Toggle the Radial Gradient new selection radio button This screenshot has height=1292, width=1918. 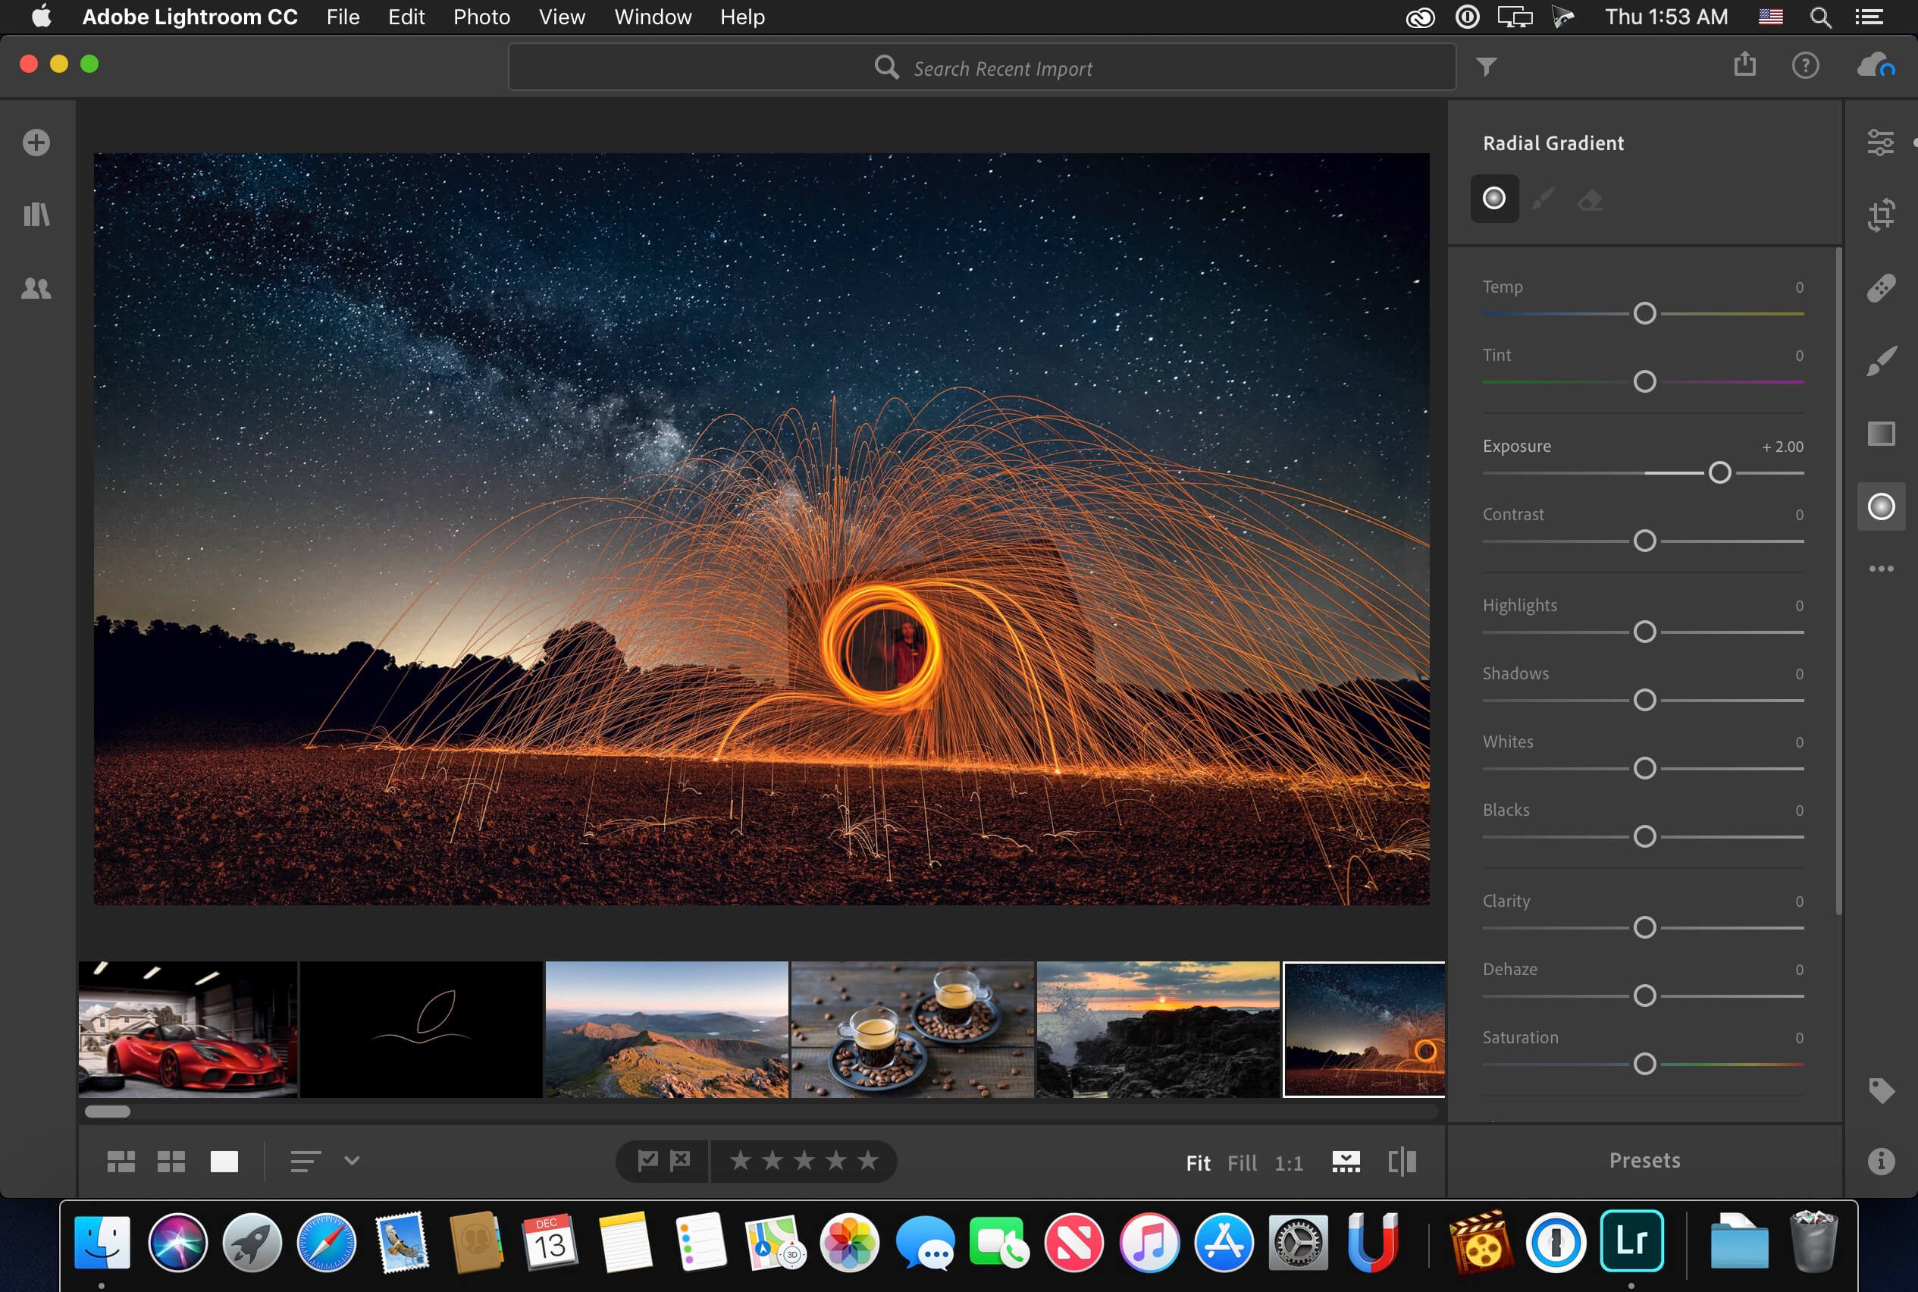click(1493, 199)
